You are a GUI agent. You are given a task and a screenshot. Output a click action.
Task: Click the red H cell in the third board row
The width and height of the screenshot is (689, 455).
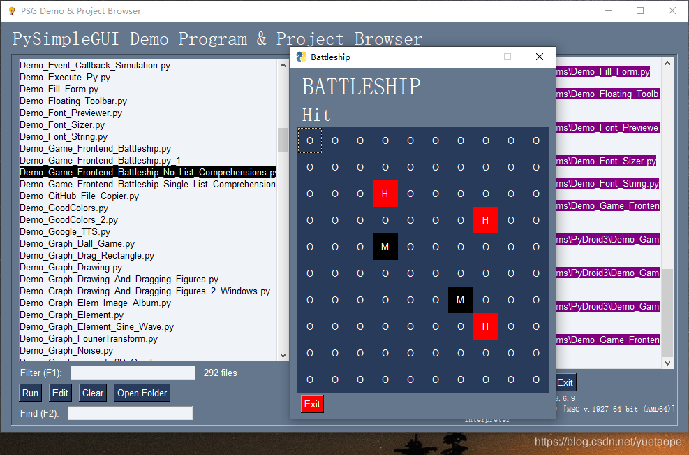(x=385, y=194)
